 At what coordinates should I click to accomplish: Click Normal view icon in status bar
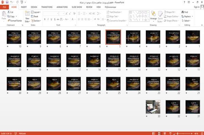154,133
